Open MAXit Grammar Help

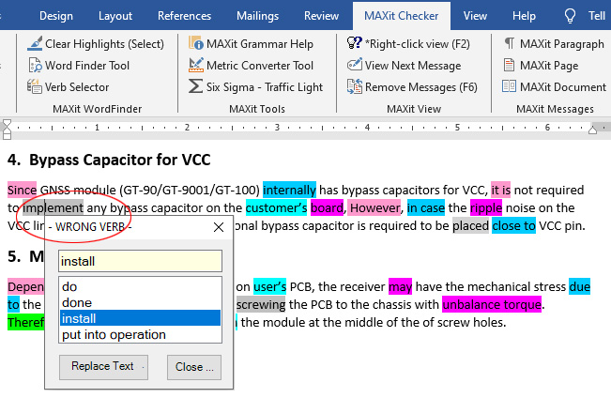251,44
